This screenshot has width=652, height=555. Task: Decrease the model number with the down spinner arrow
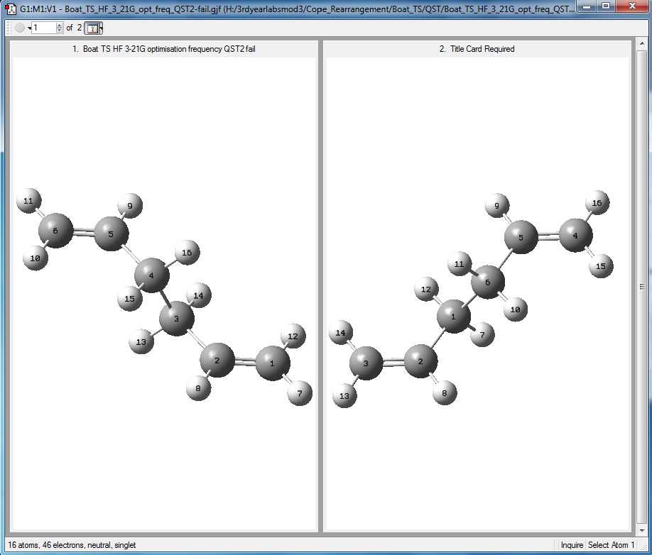point(59,31)
